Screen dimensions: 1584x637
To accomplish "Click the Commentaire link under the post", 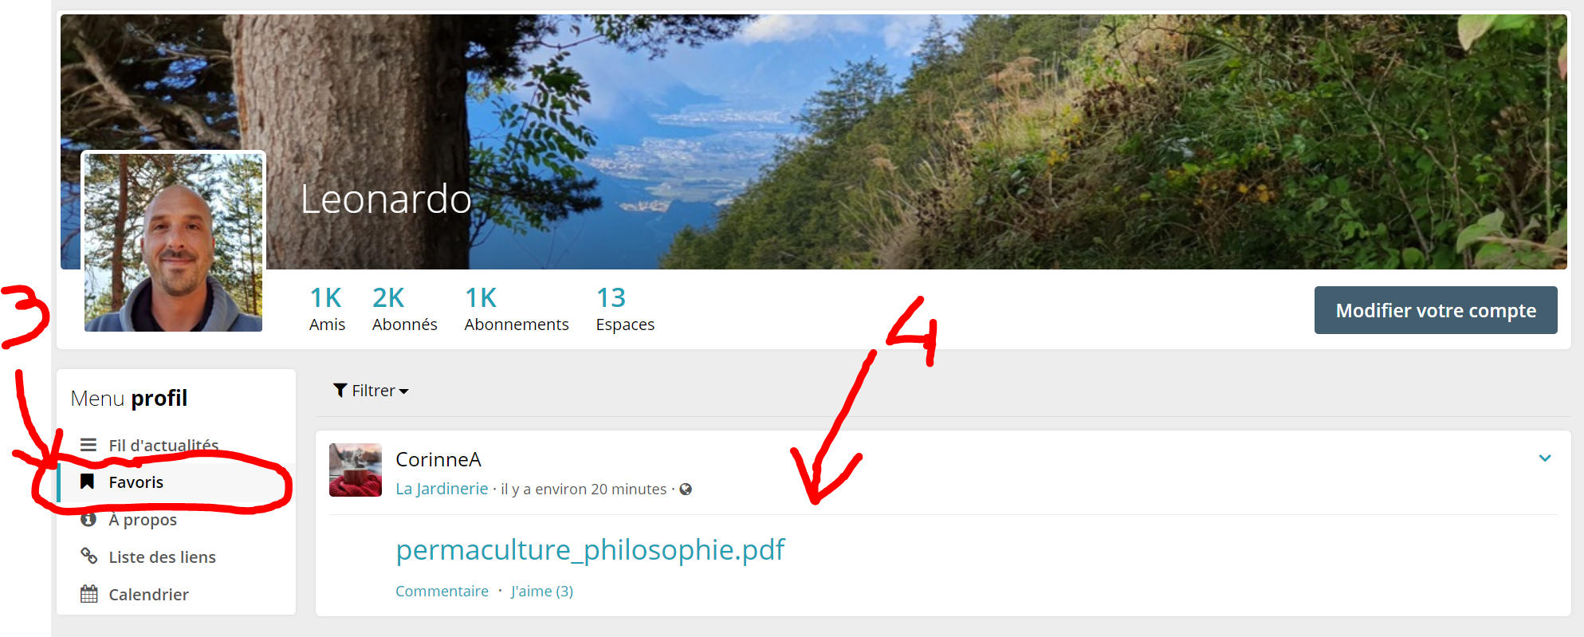I will pos(442,591).
